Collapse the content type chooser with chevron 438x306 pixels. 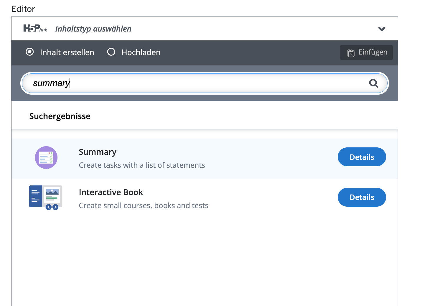pyautogui.click(x=382, y=29)
